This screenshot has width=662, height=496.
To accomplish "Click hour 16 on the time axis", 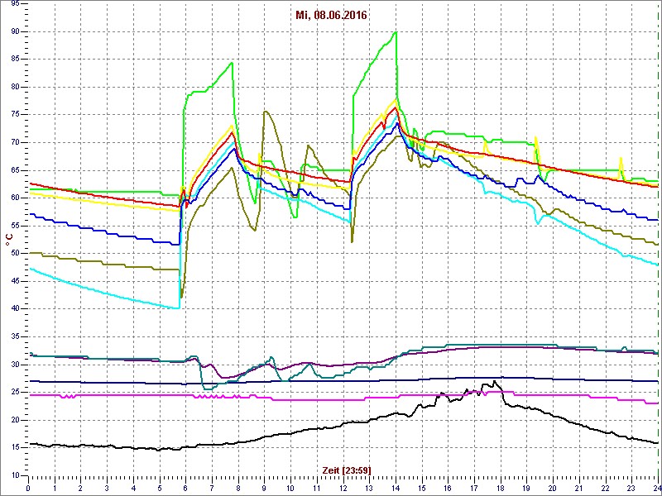I will [x=448, y=489].
